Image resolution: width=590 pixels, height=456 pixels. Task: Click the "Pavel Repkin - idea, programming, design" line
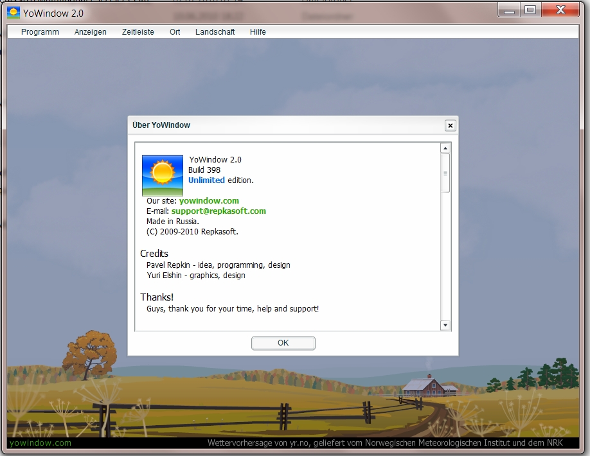click(219, 265)
